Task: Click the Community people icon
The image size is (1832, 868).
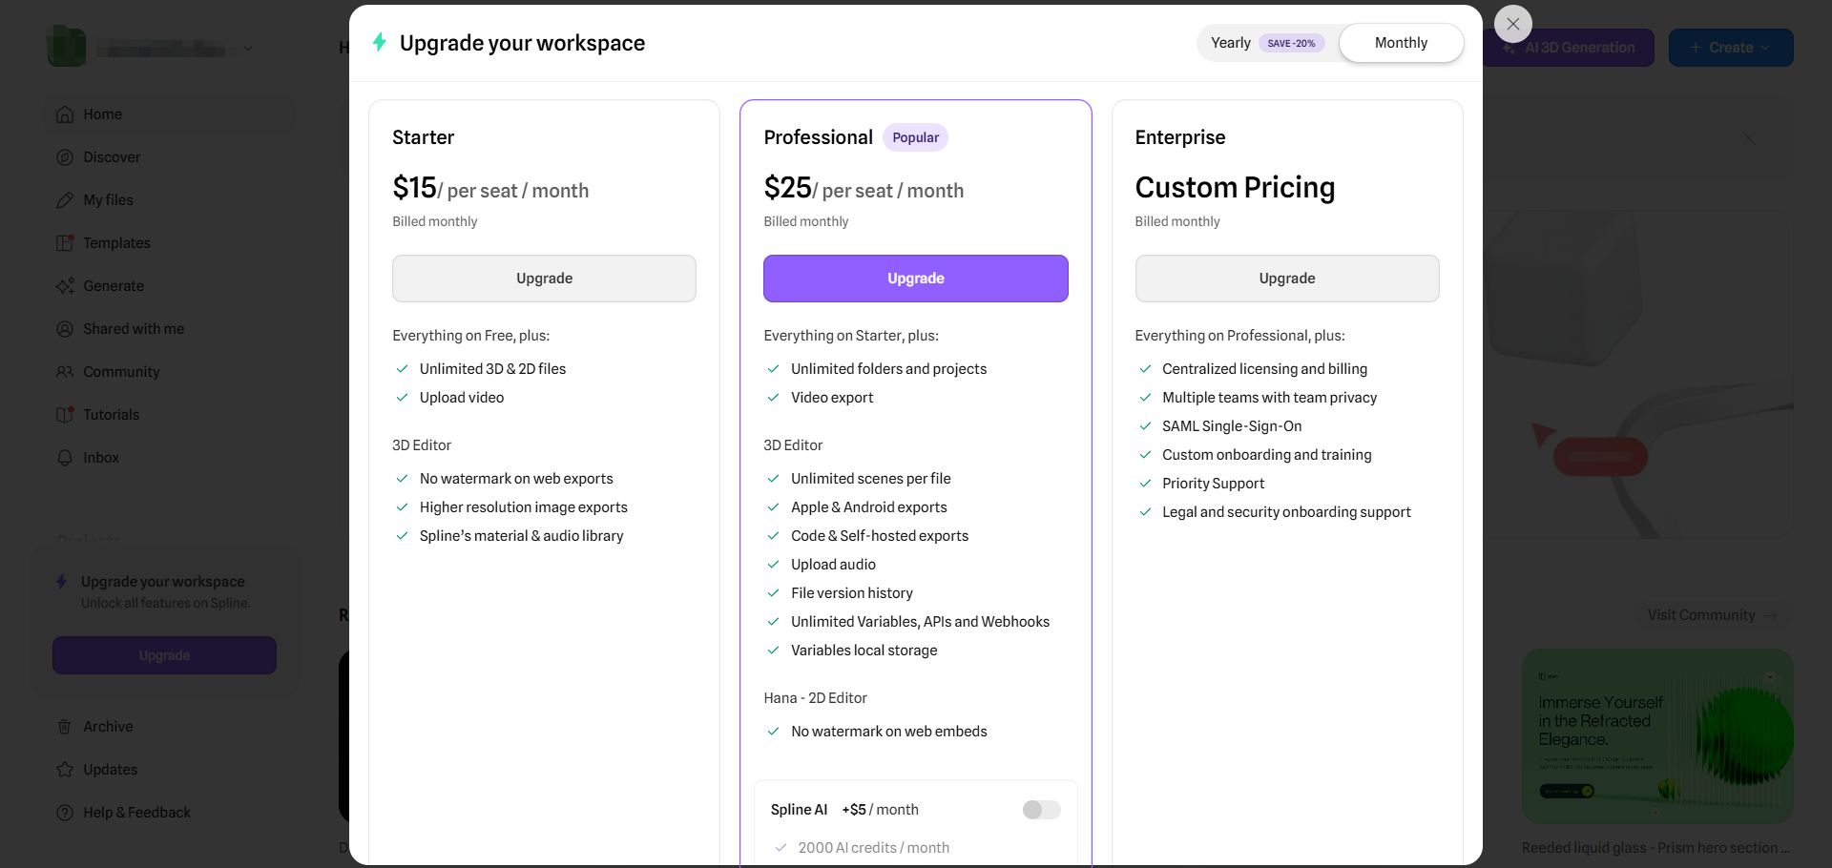Action: point(65,372)
